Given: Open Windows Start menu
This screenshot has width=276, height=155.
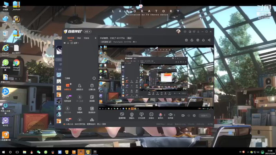Looking at the screenshot, I should tap(3, 152).
